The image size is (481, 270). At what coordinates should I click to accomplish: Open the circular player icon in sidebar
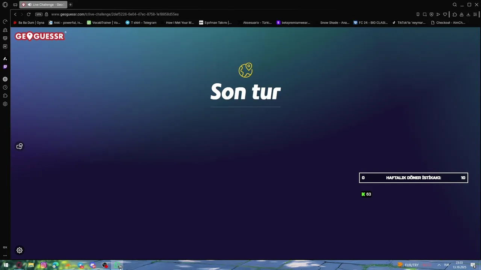point(5,79)
